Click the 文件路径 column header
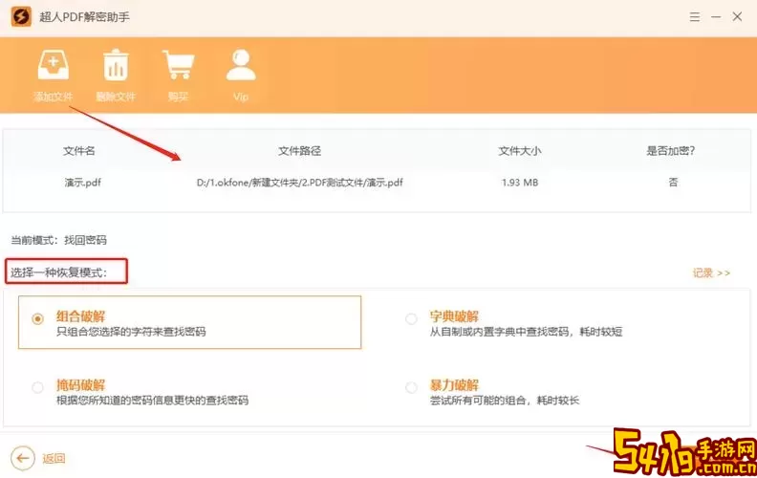Viewport: 757px width, 478px height. tap(299, 151)
